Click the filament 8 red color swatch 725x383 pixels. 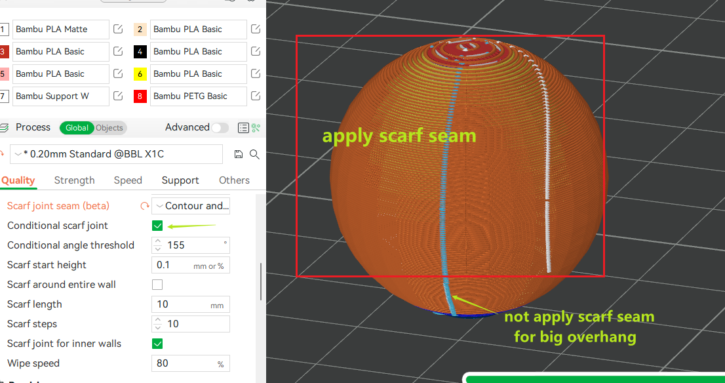(140, 96)
